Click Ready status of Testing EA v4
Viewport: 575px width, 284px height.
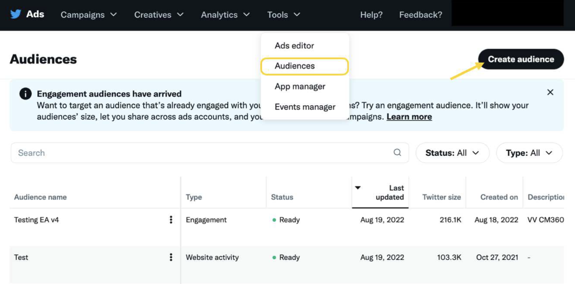(x=286, y=220)
